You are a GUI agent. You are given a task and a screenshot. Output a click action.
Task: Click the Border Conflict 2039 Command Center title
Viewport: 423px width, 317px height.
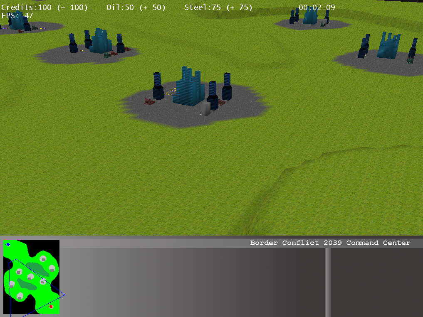(330, 243)
